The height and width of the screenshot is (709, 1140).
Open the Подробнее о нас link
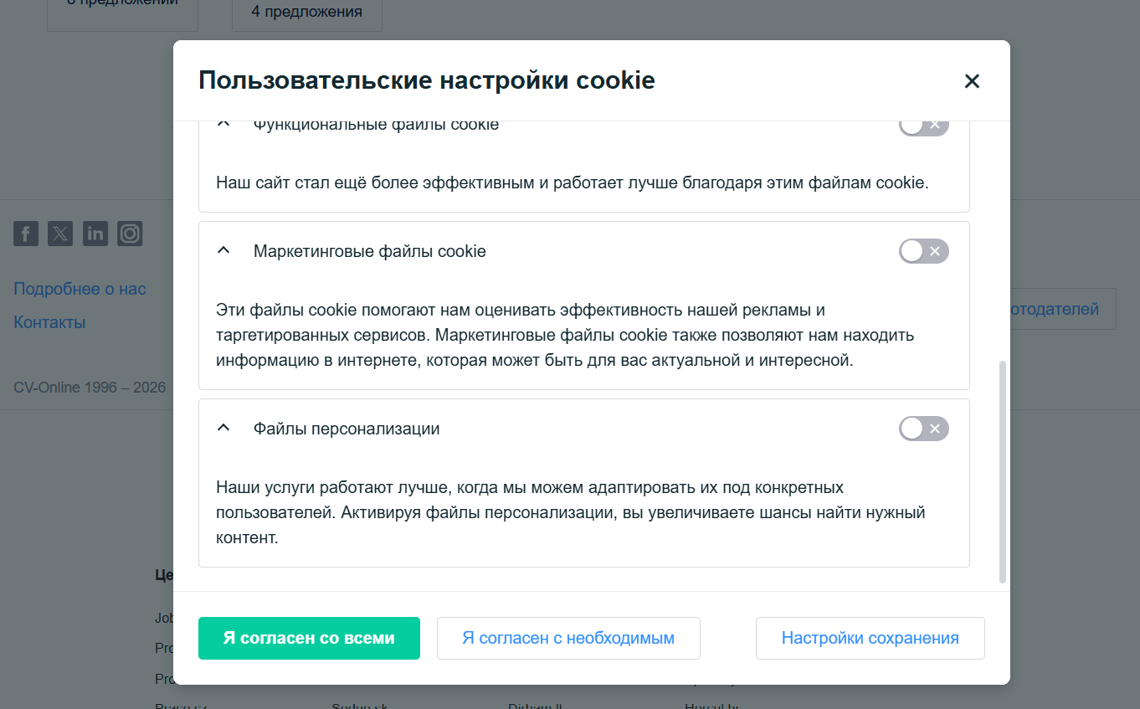pos(80,289)
